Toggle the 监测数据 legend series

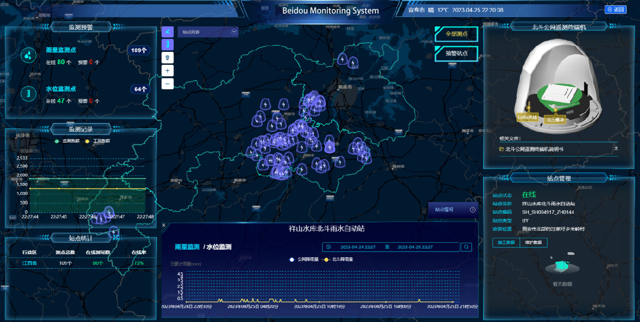pyautogui.click(x=67, y=141)
